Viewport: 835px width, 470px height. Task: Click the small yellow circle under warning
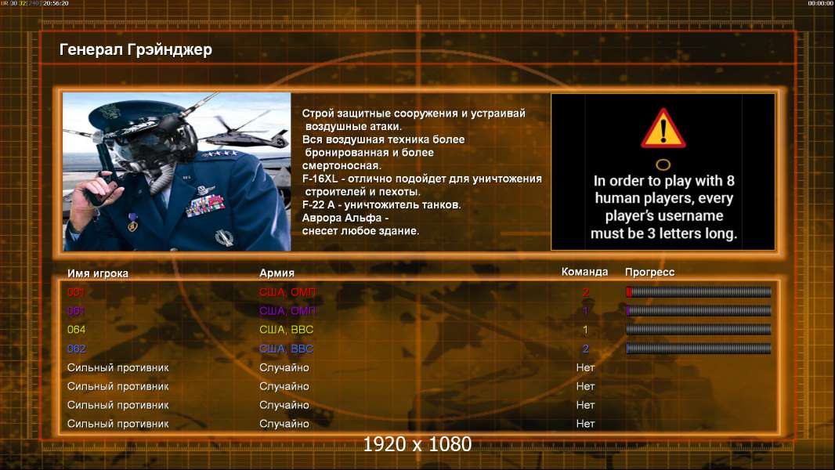coord(663,164)
